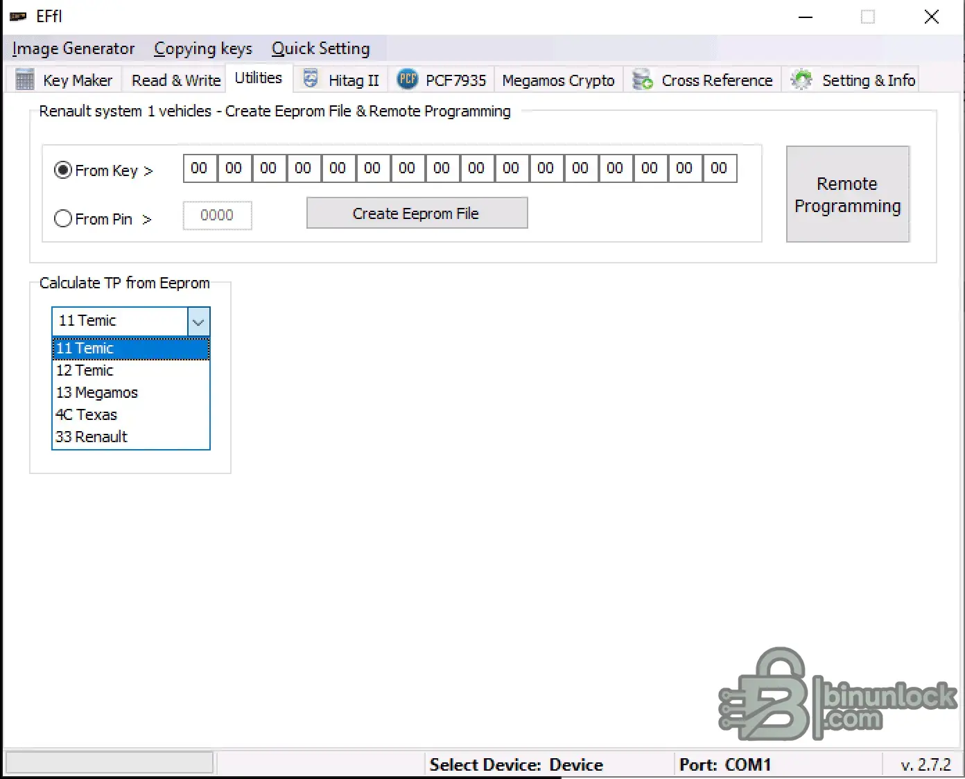Choose 13 Megamos from the dropdown list
The image size is (965, 779).
[131, 393]
